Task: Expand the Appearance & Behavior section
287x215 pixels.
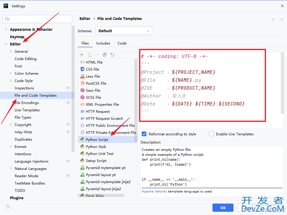Action: (6, 29)
